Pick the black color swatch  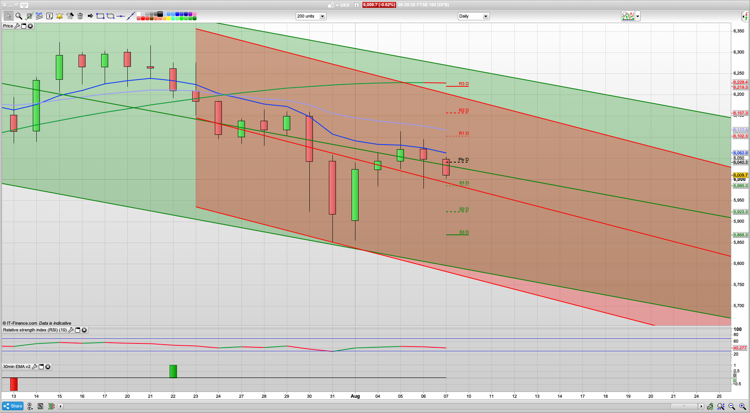click(160, 14)
